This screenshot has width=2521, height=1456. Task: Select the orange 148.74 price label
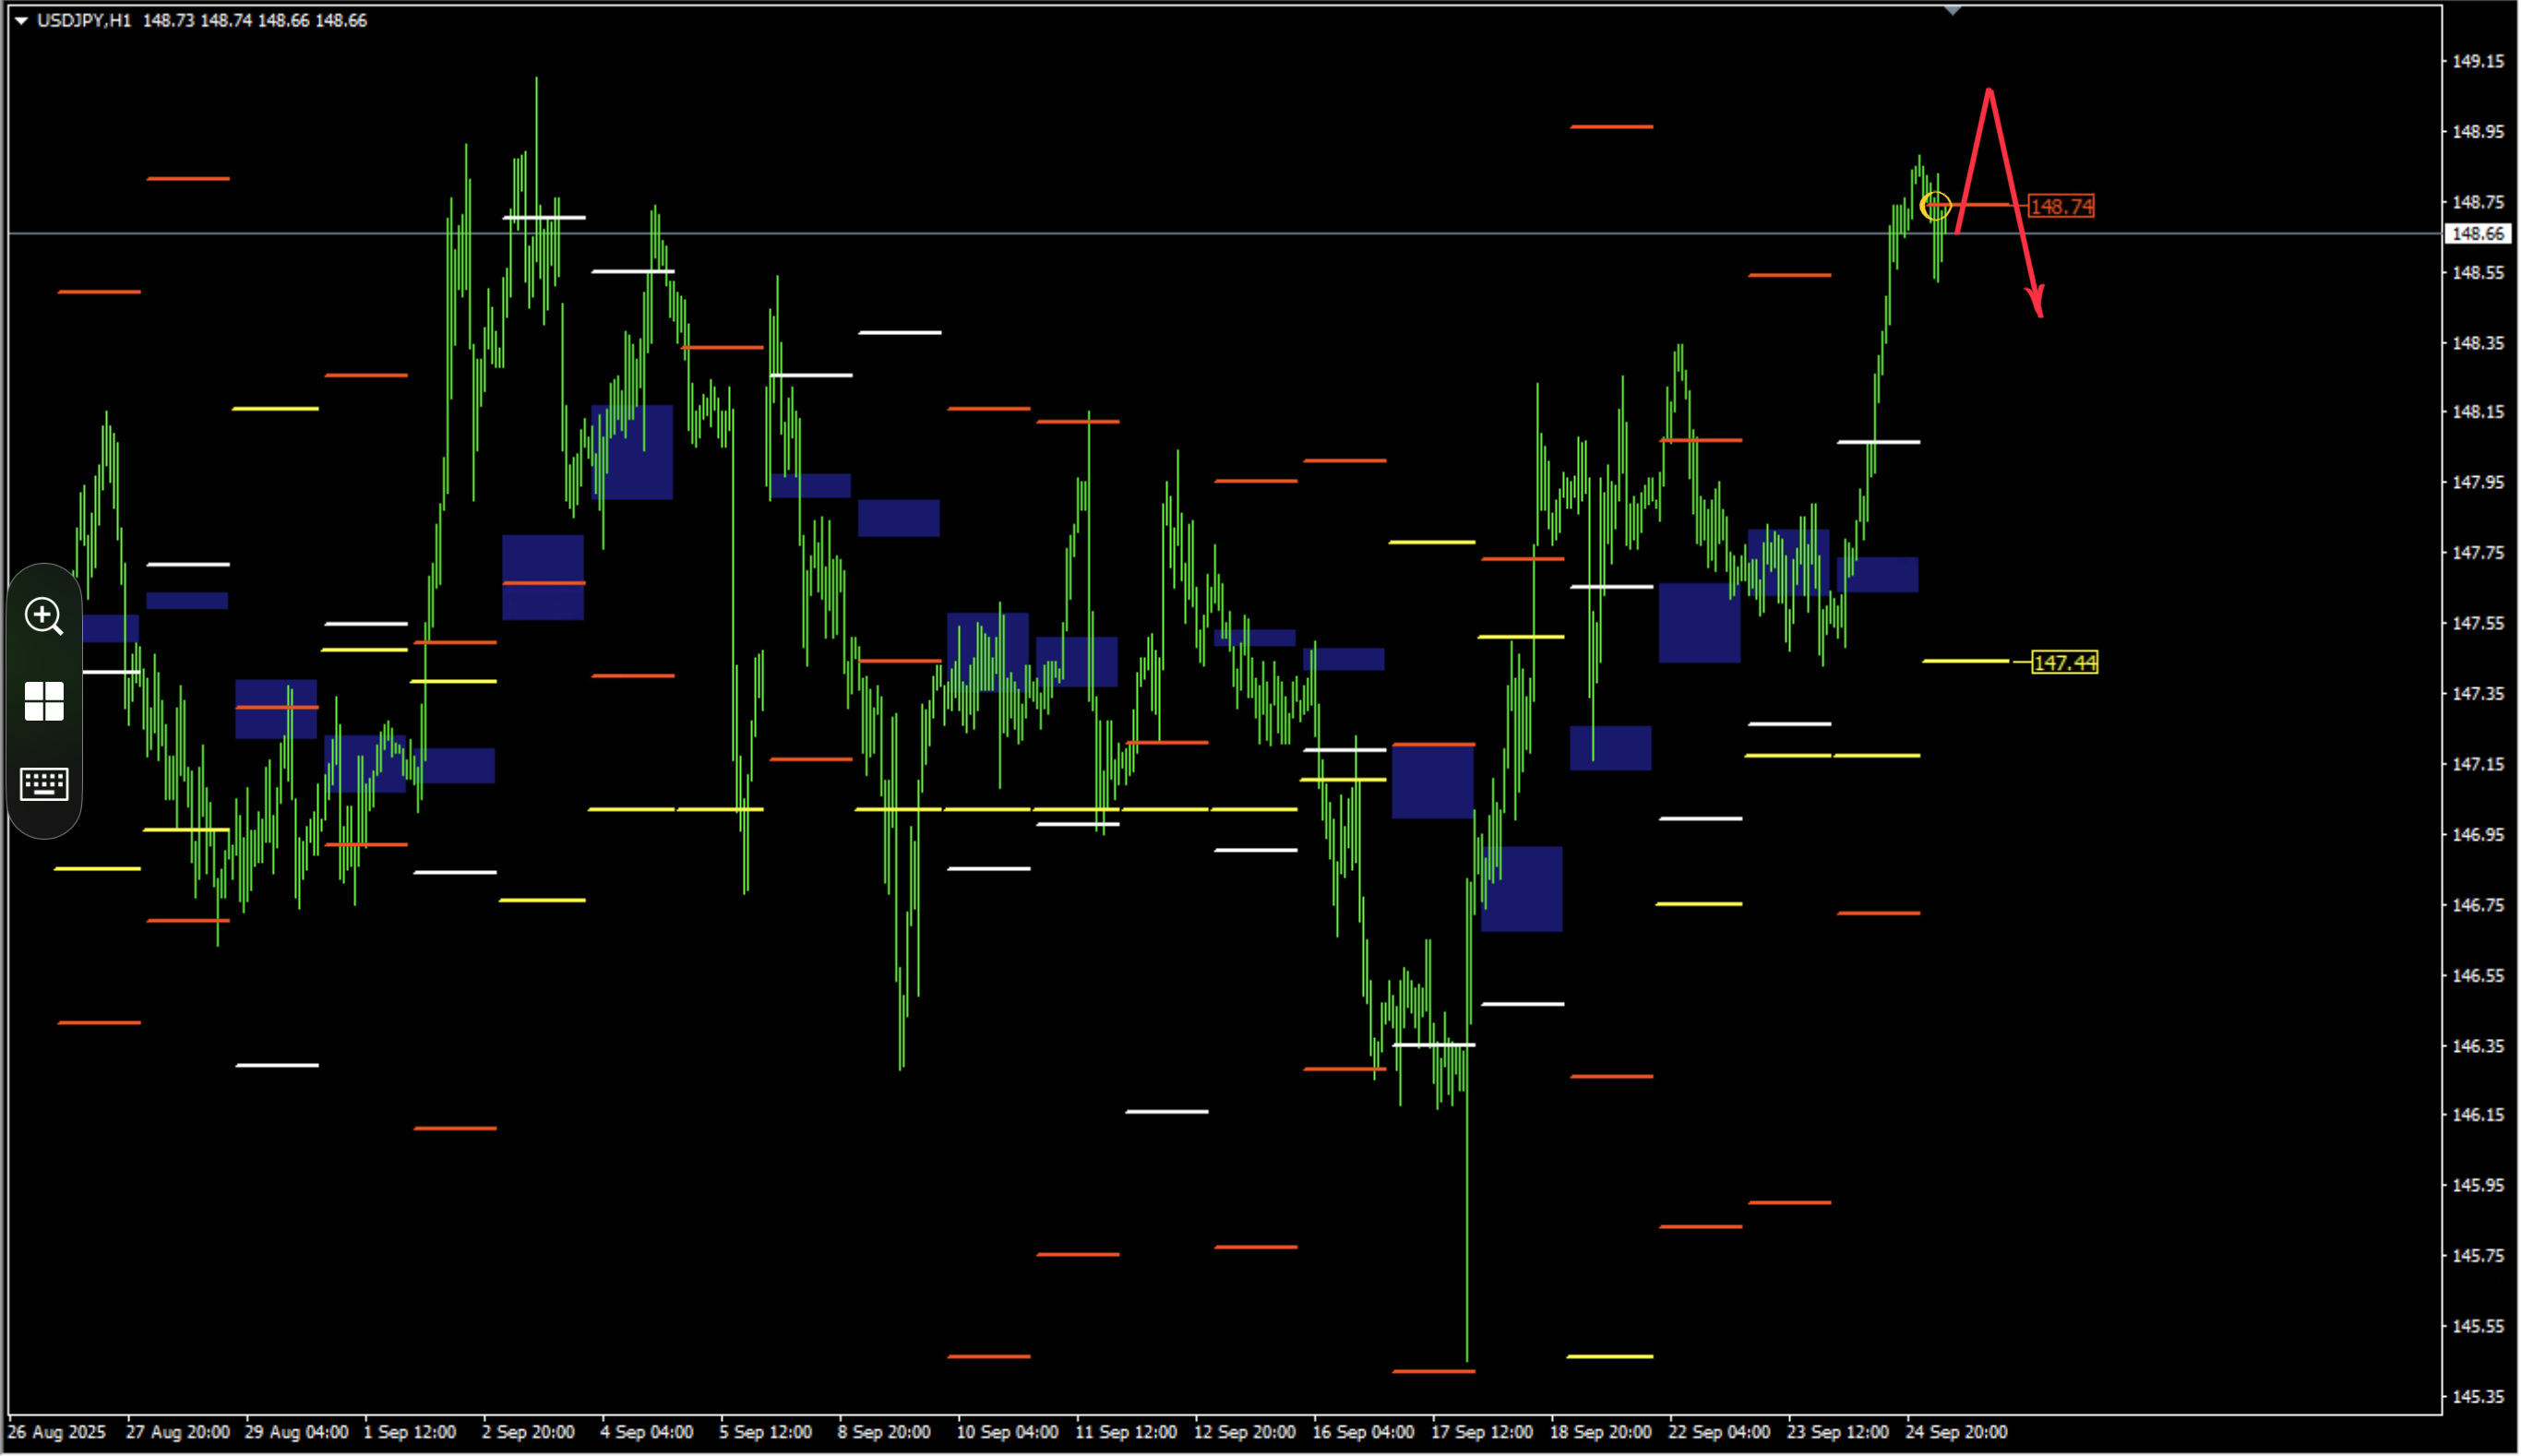2062,207
